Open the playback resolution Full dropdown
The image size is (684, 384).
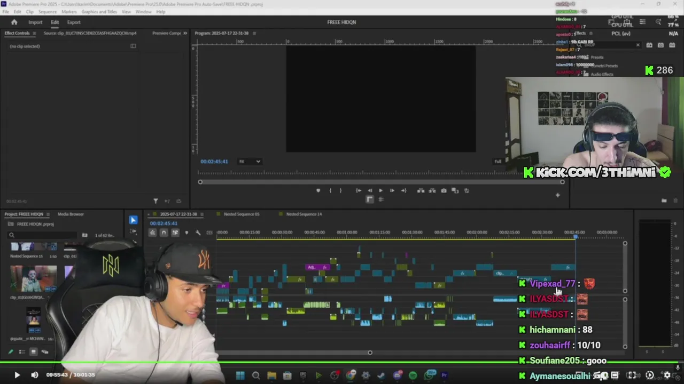pyautogui.click(x=498, y=161)
